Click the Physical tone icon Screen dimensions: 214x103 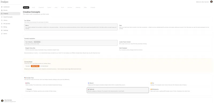26,89
